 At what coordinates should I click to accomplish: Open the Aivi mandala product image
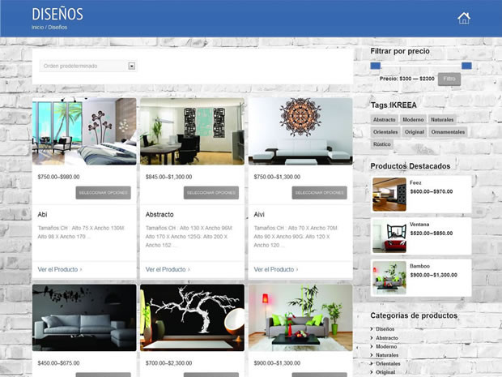(300, 131)
